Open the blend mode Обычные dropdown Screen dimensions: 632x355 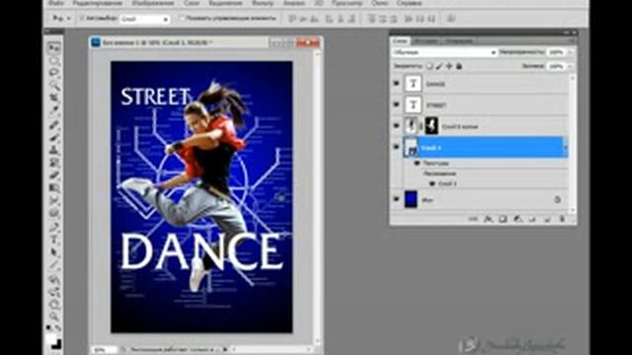(x=444, y=52)
